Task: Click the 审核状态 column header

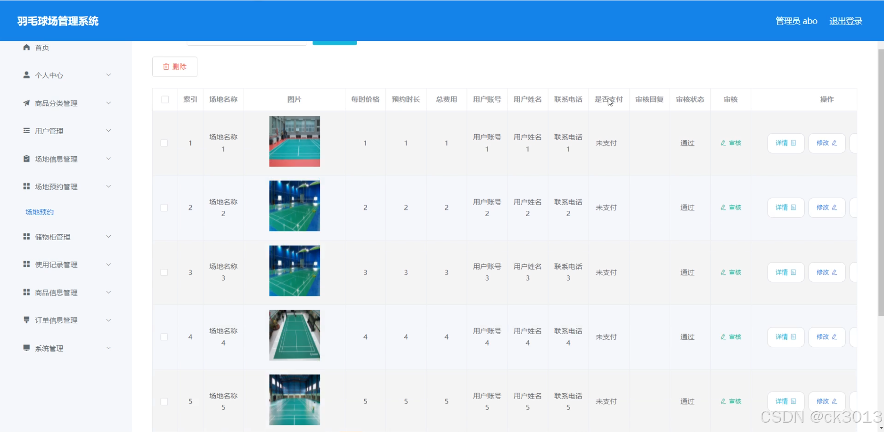Action: point(690,99)
